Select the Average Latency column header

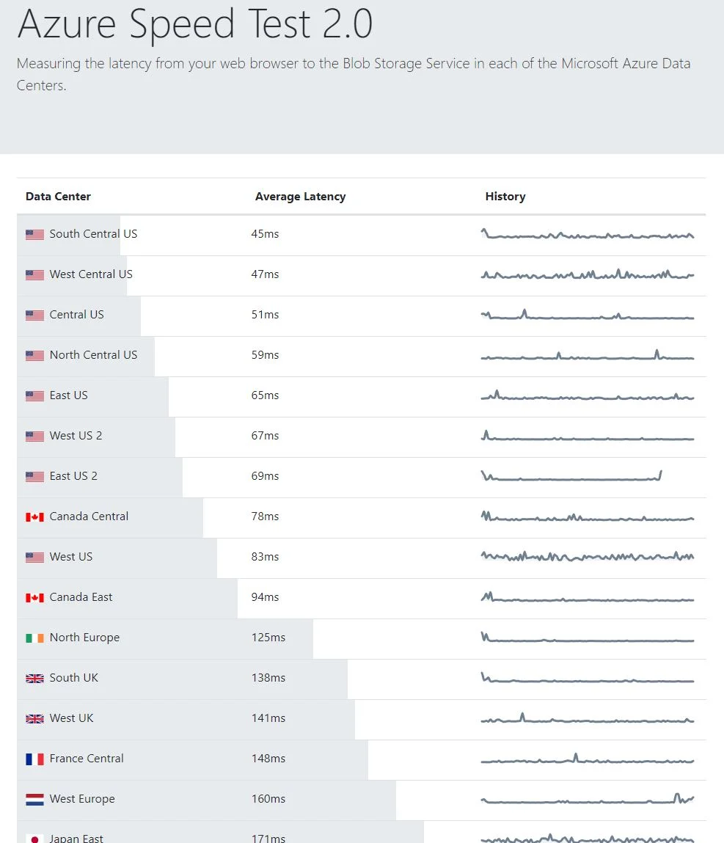301,197
